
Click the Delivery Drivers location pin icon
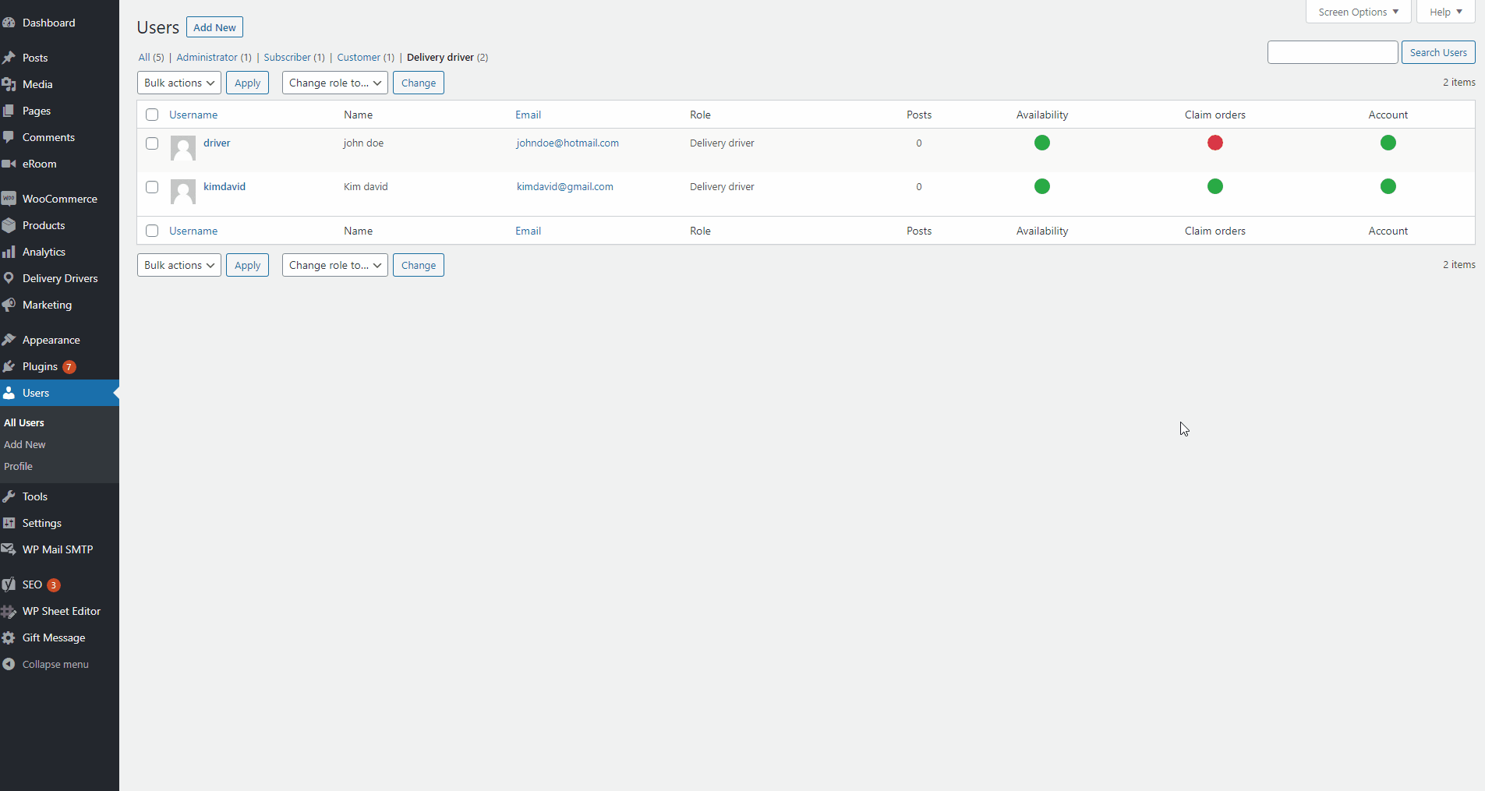click(9, 278)
